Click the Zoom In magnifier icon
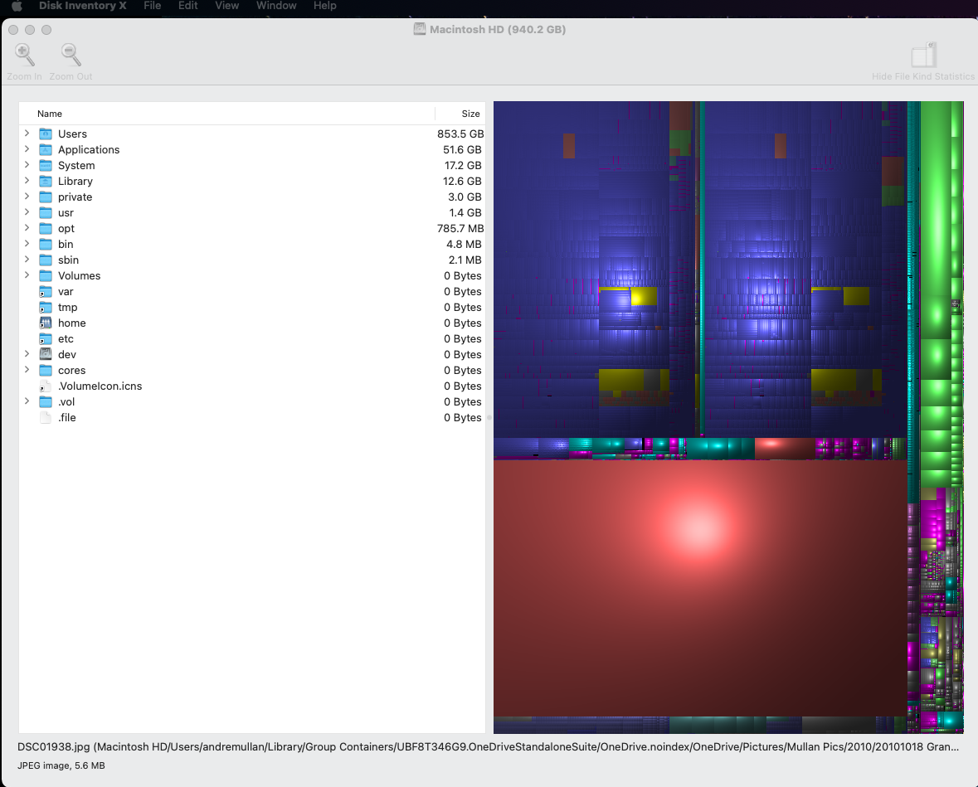The image size is (978, 787). 25,56
